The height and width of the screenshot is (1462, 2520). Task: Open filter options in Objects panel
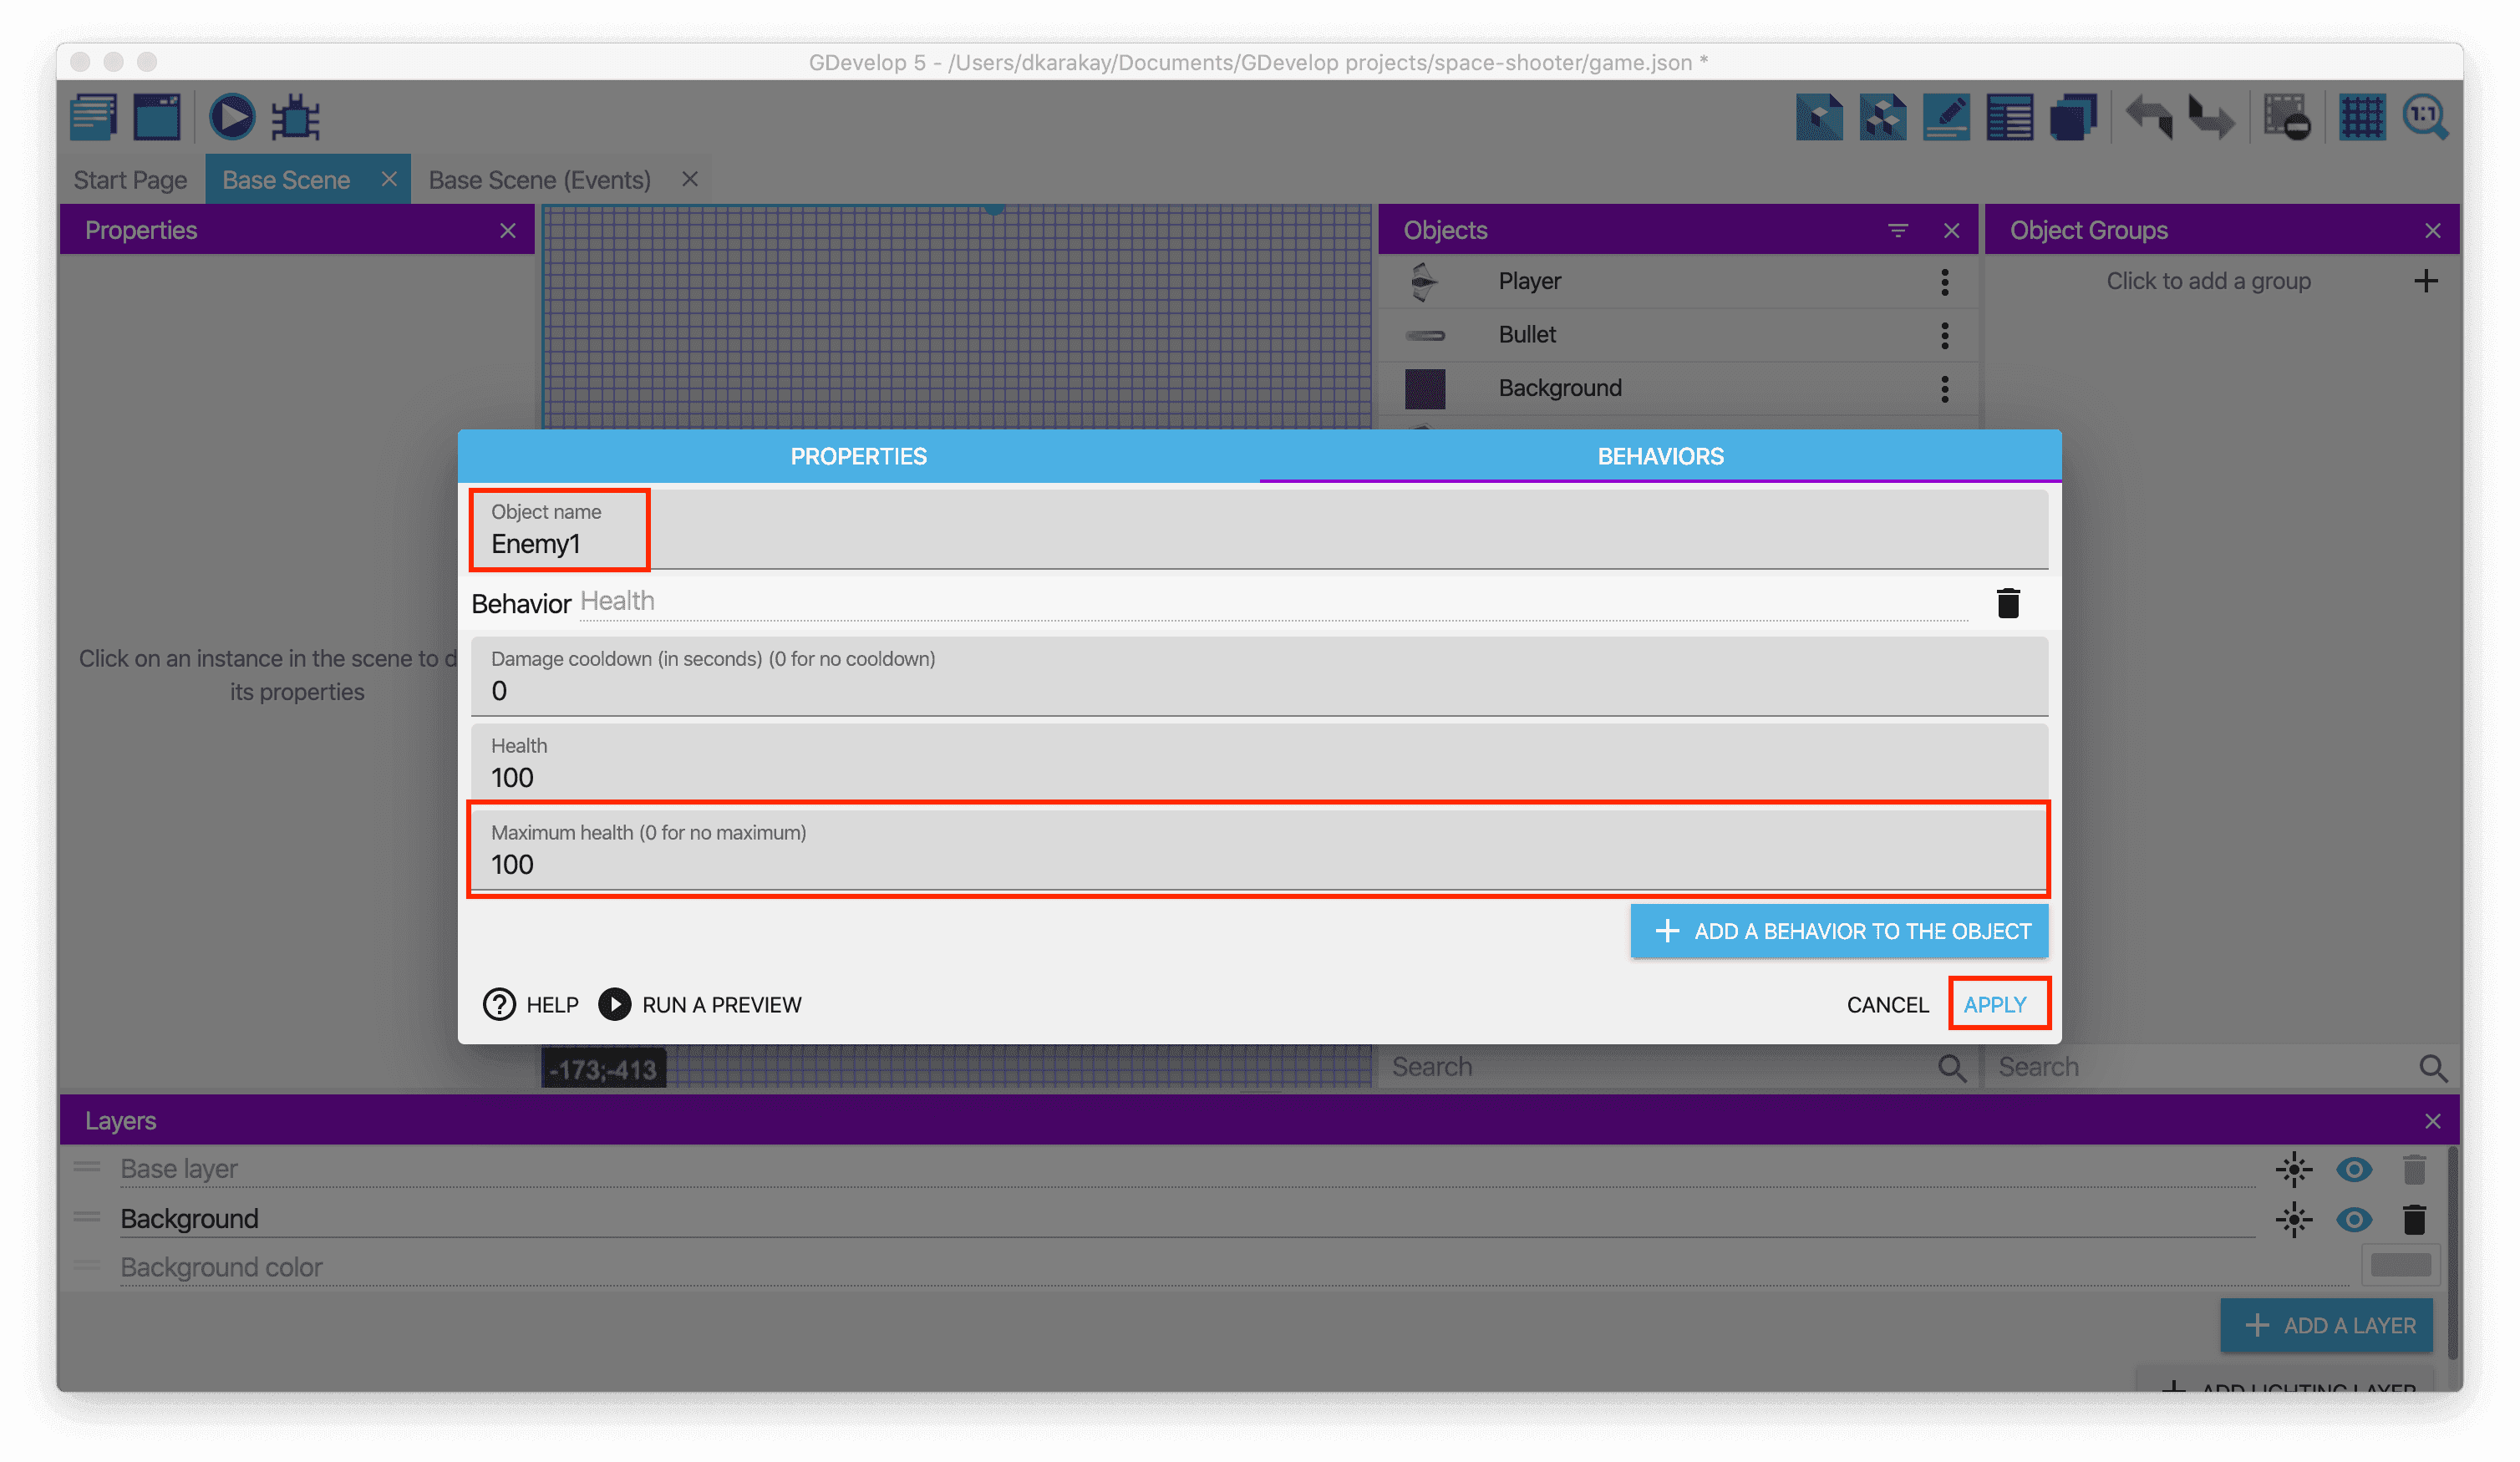pos(1897,231)
